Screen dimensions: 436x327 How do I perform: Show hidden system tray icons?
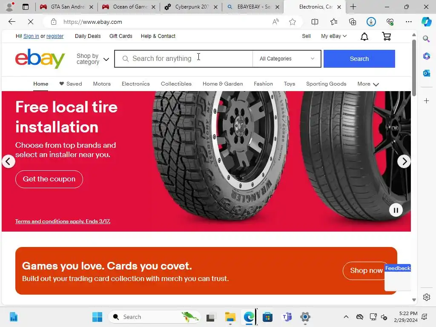[346, 317]
